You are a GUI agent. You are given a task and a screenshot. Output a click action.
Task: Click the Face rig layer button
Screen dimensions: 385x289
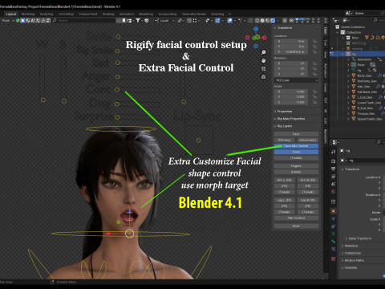pos(296,134)
